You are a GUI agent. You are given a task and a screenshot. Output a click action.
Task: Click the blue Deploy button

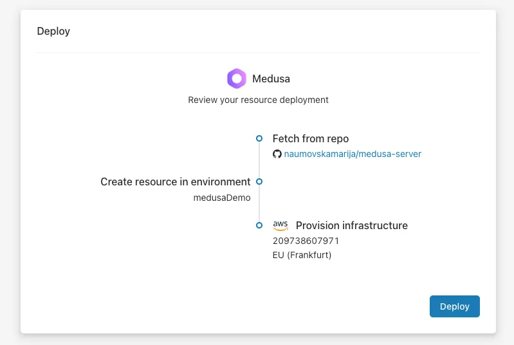[454, 306]
